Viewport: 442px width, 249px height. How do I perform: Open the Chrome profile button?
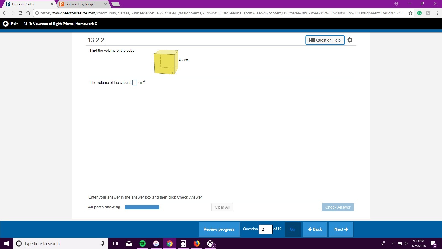coord(396,4)
